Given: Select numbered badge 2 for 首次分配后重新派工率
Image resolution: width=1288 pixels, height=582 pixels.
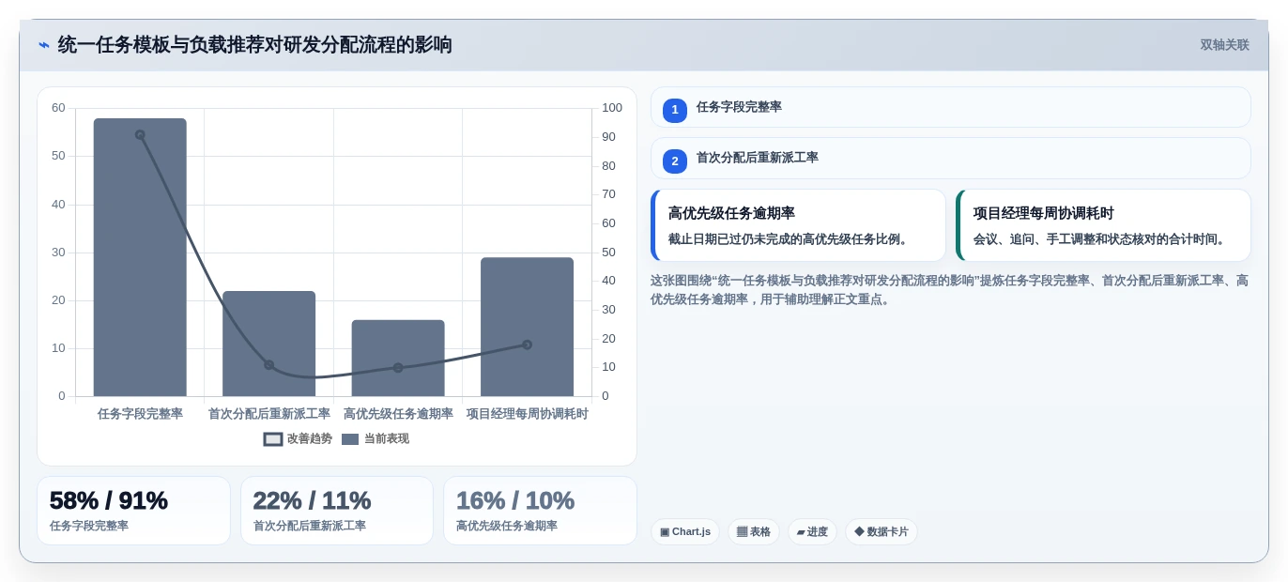Looking at the screenshot, I should [675, 161].
